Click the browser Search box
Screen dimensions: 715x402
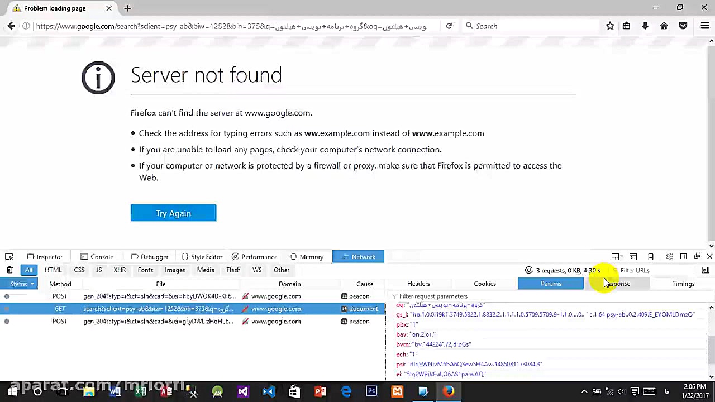pos(531,26)
